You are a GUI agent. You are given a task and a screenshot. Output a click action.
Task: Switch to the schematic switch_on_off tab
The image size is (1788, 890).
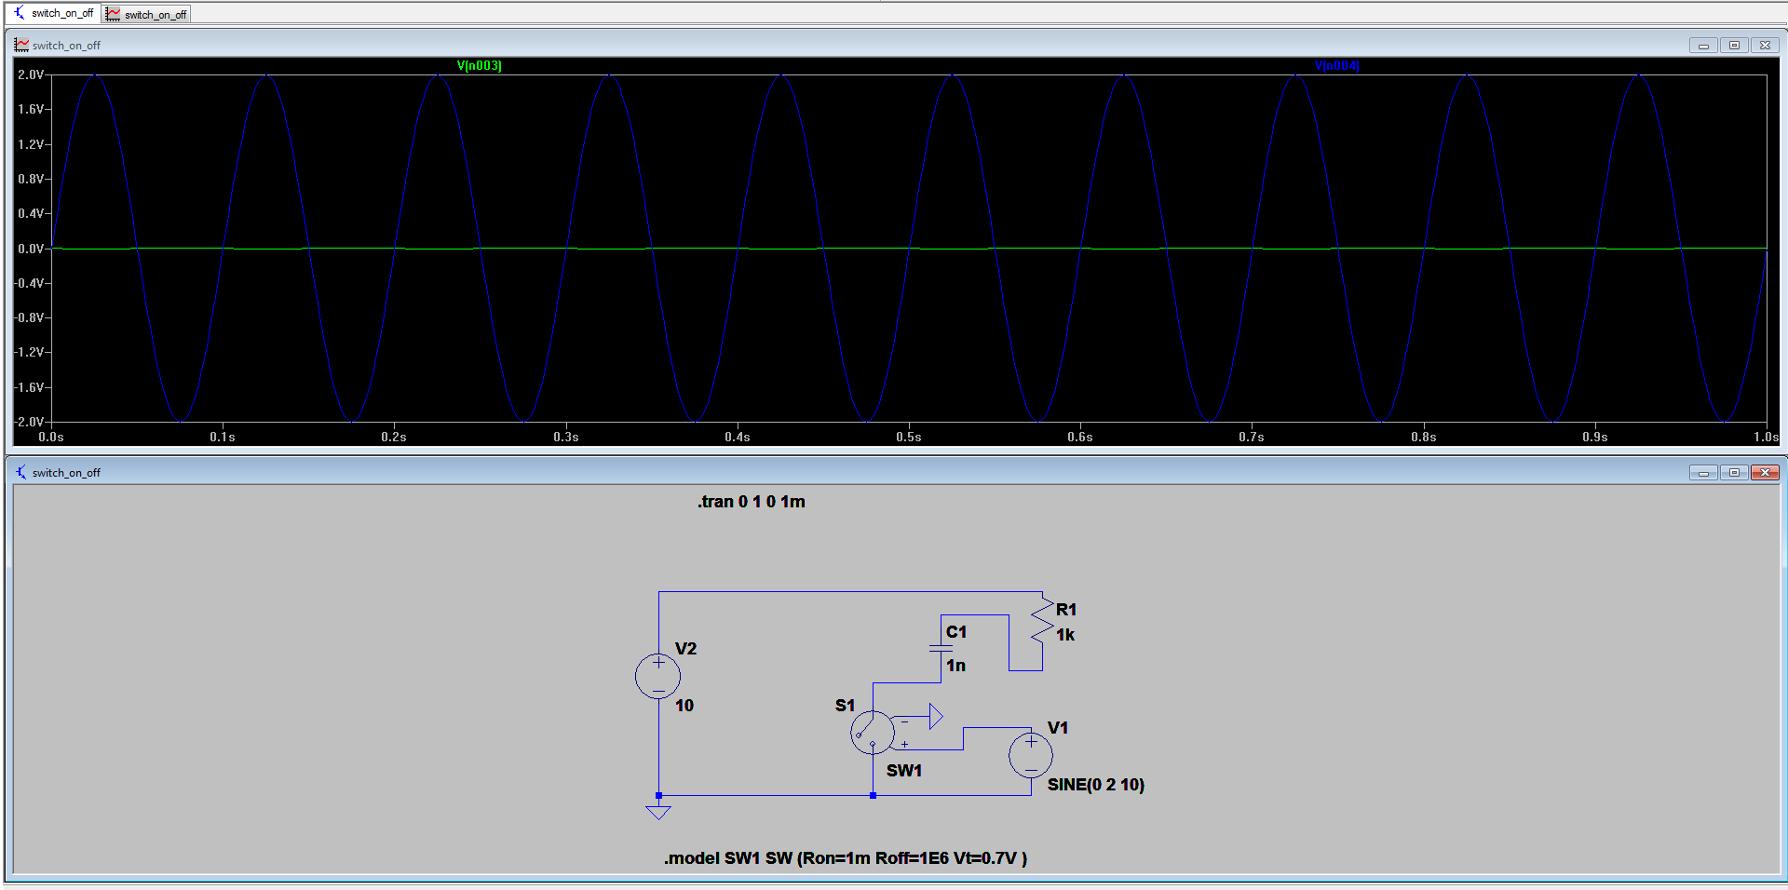54,13
